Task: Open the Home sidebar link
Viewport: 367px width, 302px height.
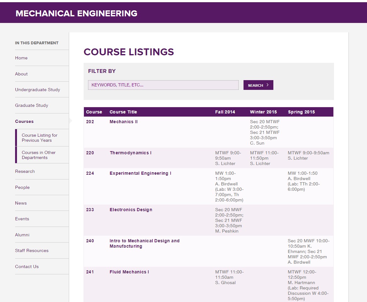Action: pyautogui.click(x=21, y=58)
